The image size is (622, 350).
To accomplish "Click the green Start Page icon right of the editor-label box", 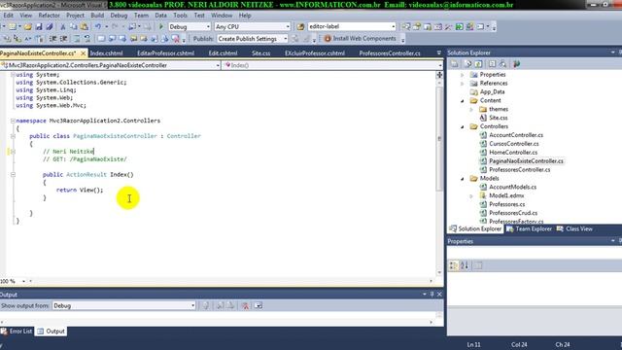I will 459,26.
